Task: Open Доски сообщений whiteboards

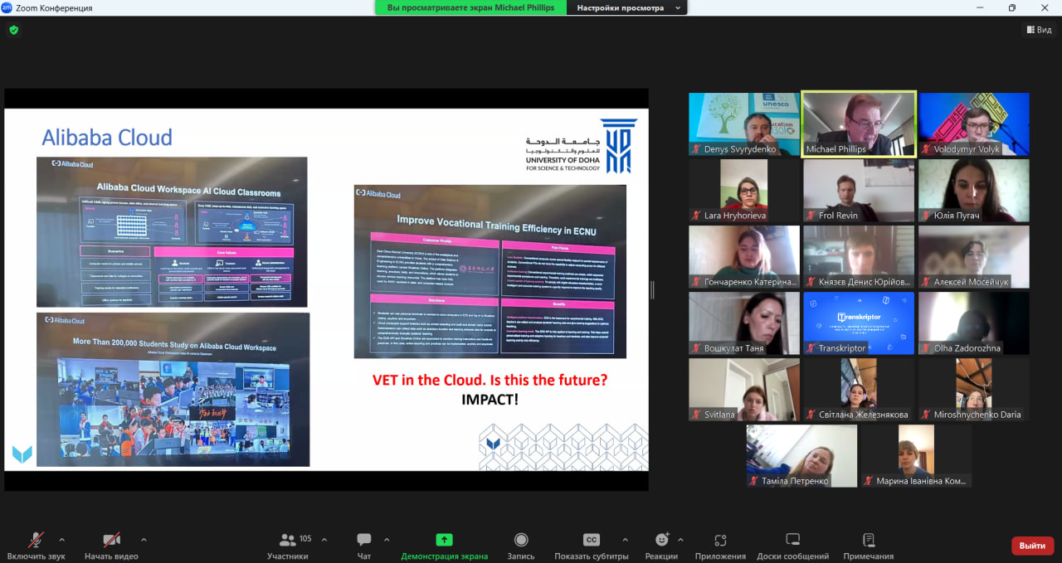Action: coord(792,541)
